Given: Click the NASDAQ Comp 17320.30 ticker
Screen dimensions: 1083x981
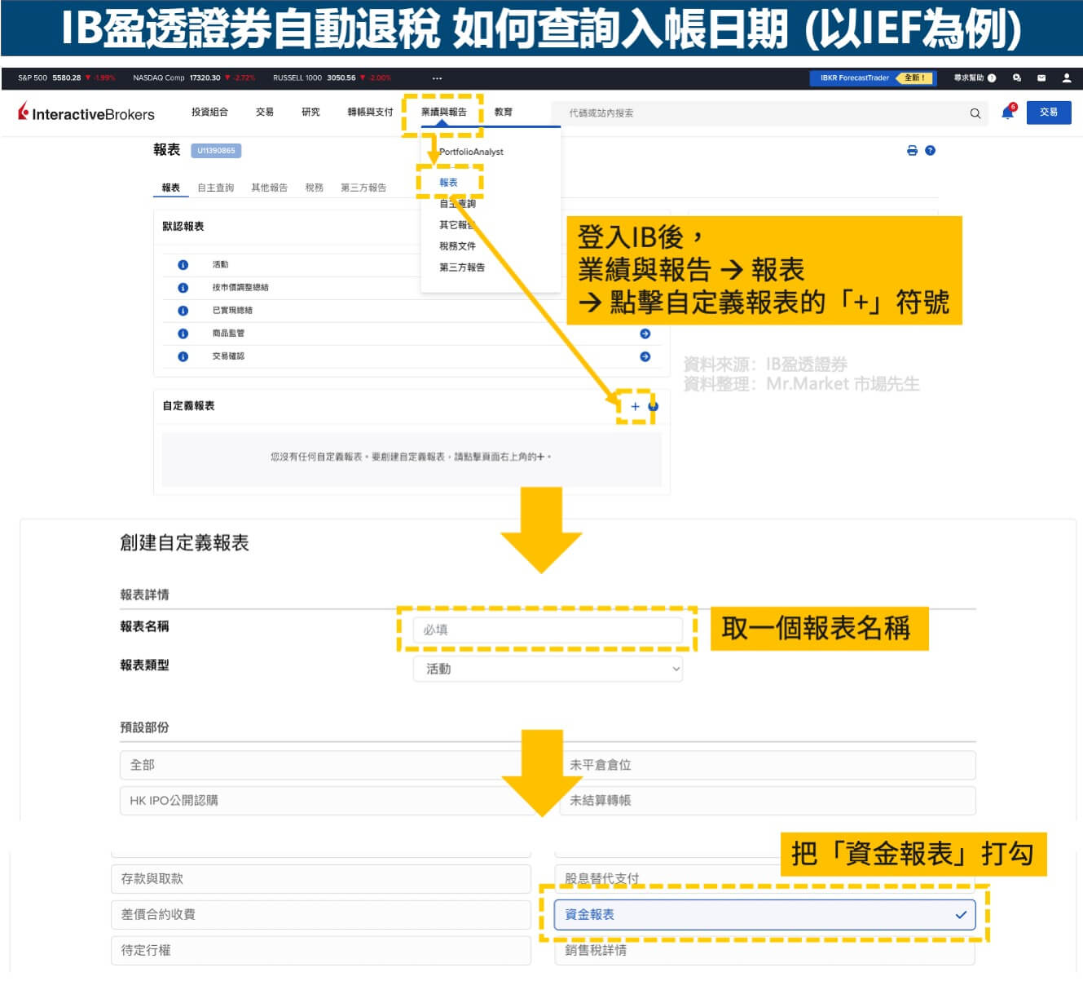Looking at the screenshot, I should 194,78.
